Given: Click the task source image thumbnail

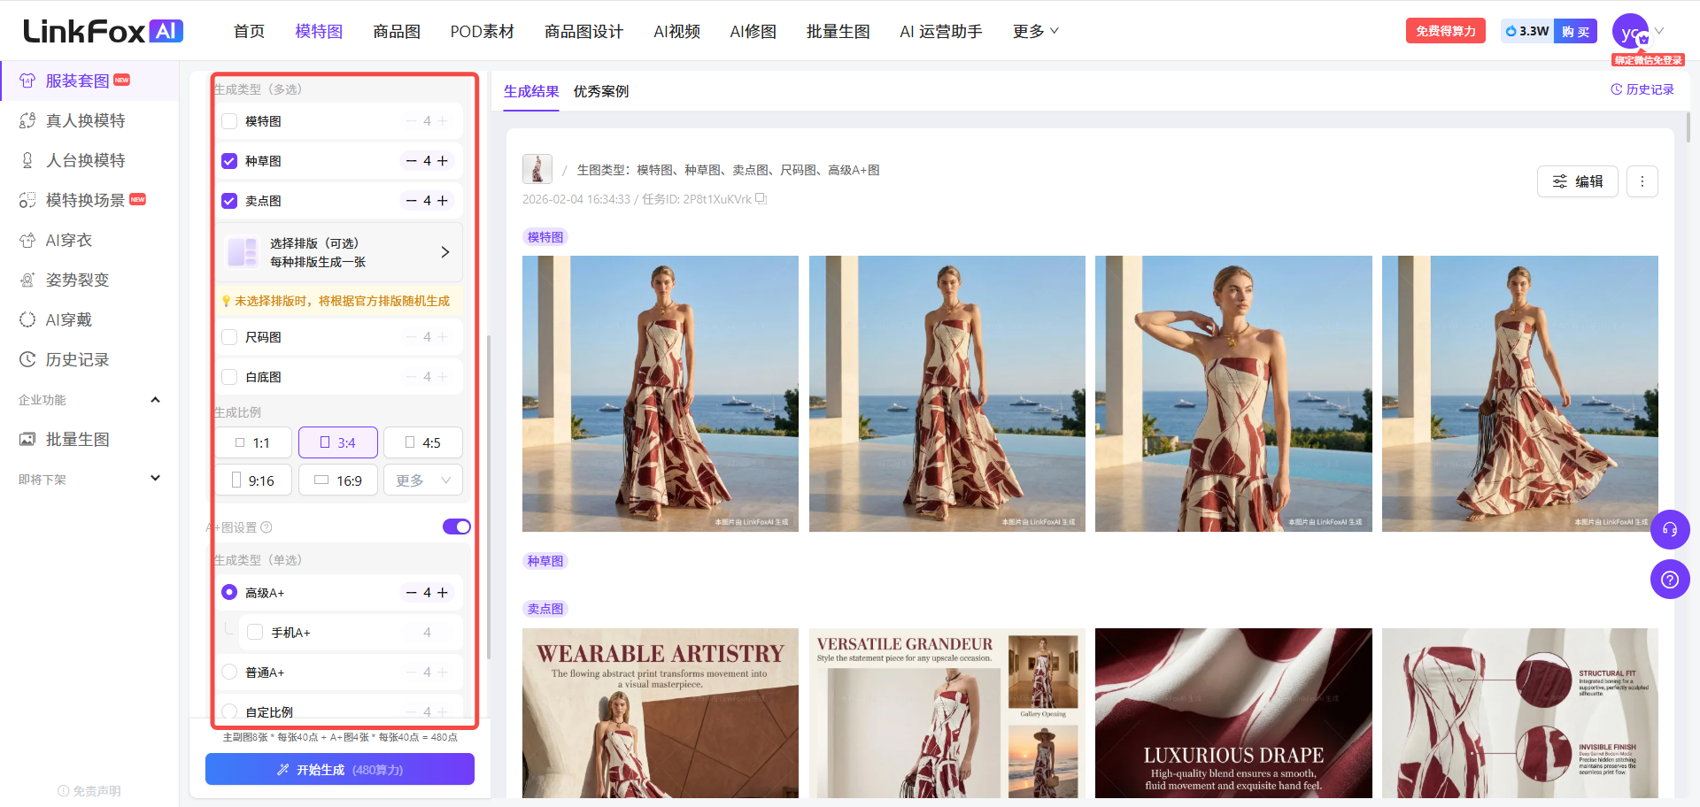Looking at the screenshot, I should click(x=537, y=169).
